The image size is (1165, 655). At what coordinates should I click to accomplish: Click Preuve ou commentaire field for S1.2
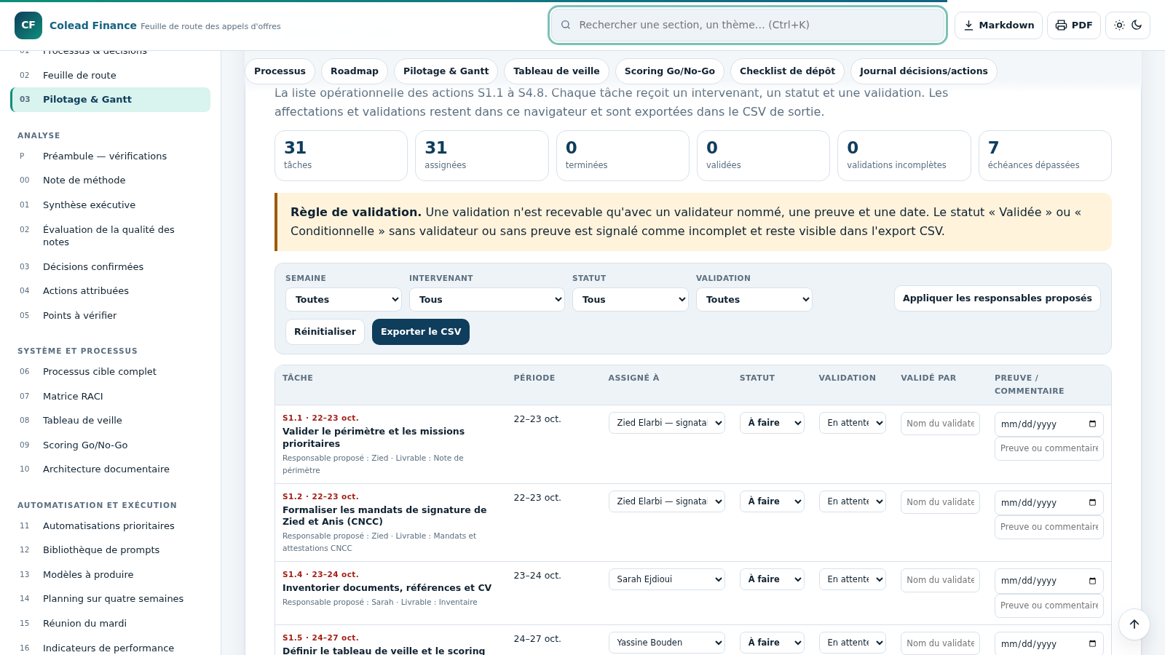(x=1049, y=527)
